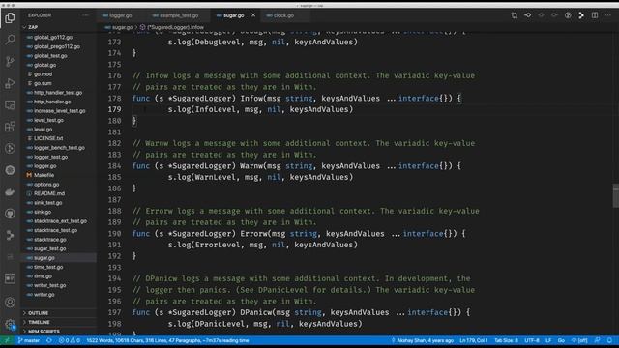Open options.go in the explorer
Viewport: 619px width, 348px height.
[58, 185]
